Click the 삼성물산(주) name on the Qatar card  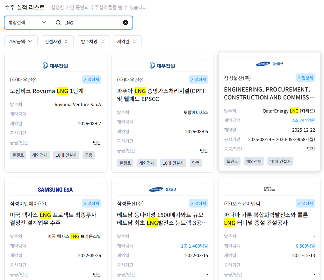[237, 78]
